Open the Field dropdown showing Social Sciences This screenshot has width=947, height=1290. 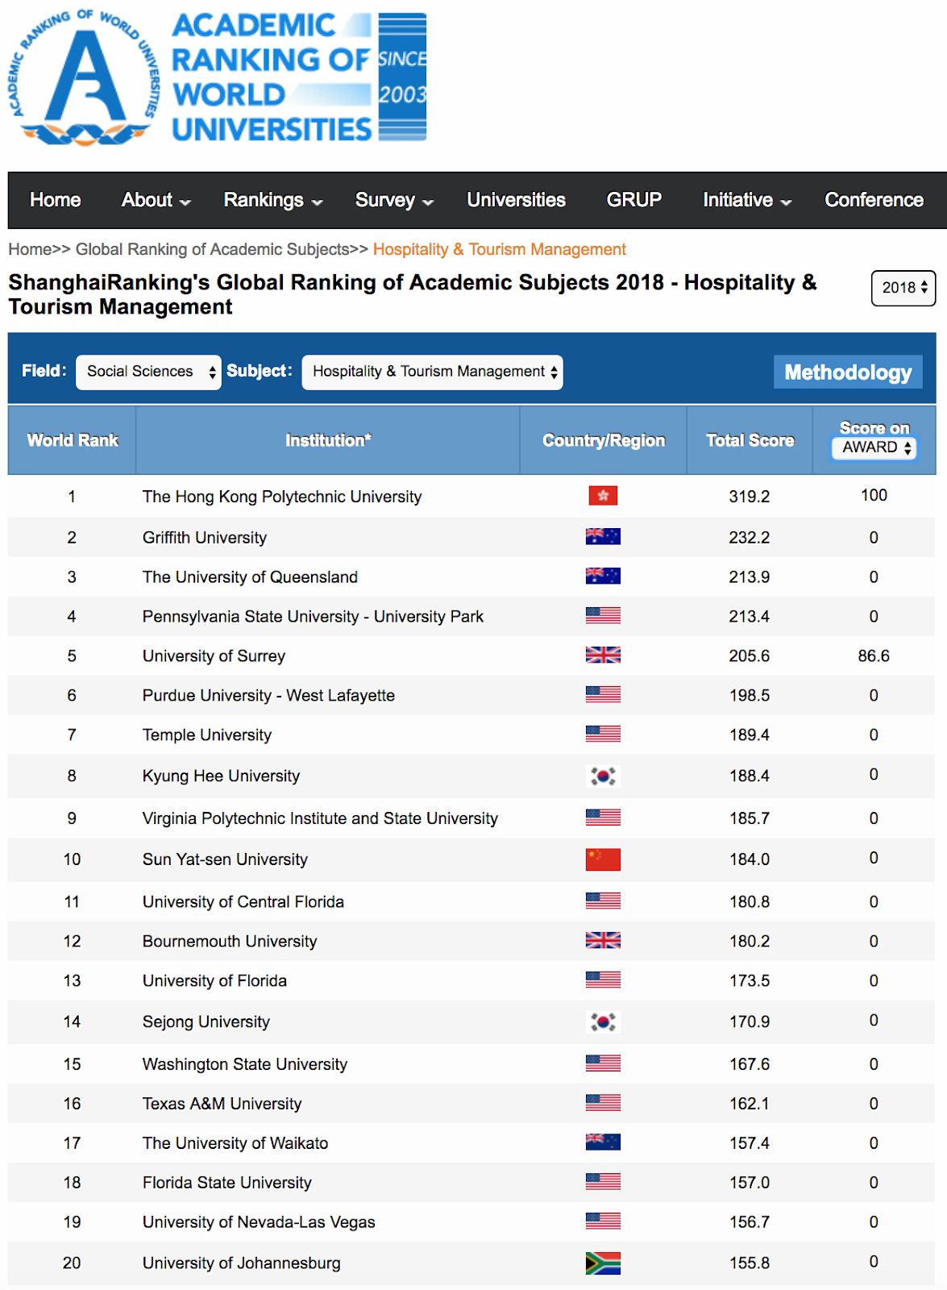click(148, 372)
